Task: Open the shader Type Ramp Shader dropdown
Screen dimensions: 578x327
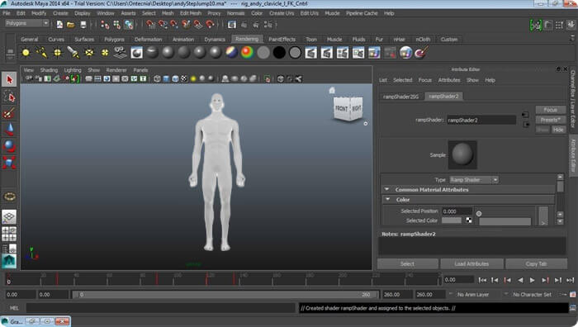Action: tap(474, 180)
